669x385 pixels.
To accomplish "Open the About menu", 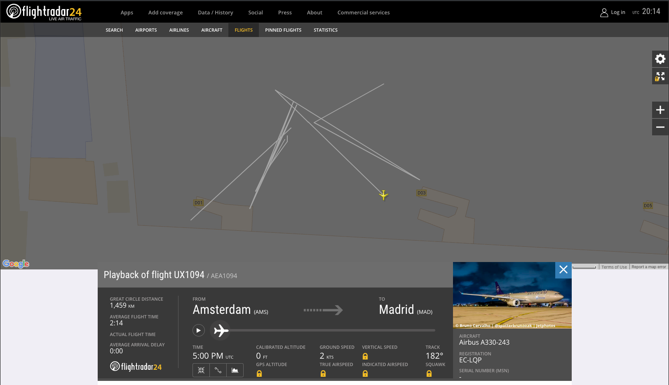I will point(315,13).
